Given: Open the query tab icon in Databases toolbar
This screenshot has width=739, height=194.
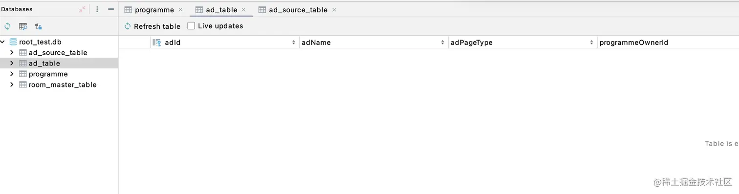Looking at the screenshot, I should [x=23, y=26].
